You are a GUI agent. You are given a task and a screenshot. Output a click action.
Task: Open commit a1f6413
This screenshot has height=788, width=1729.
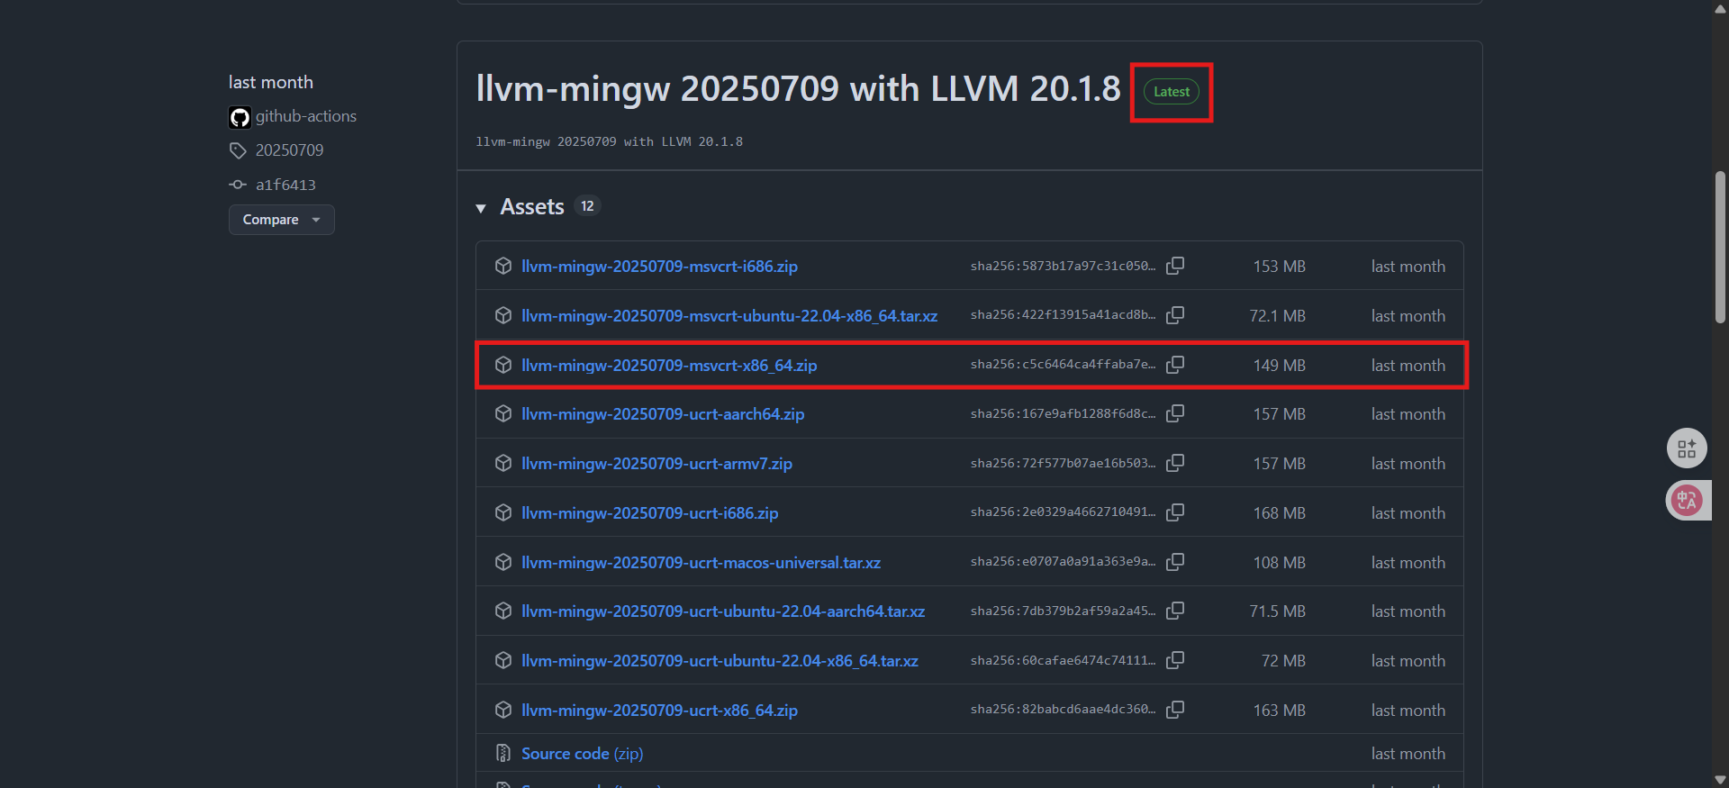coord(285,185)
